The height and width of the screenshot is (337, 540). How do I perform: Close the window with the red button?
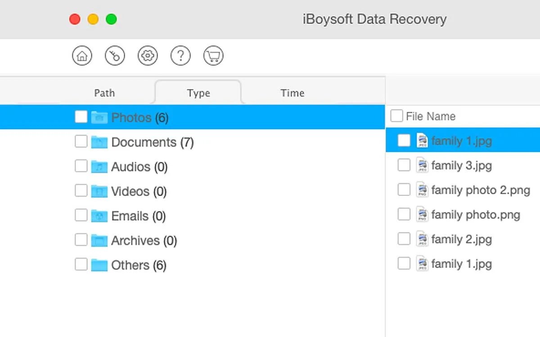pos(75,19)
